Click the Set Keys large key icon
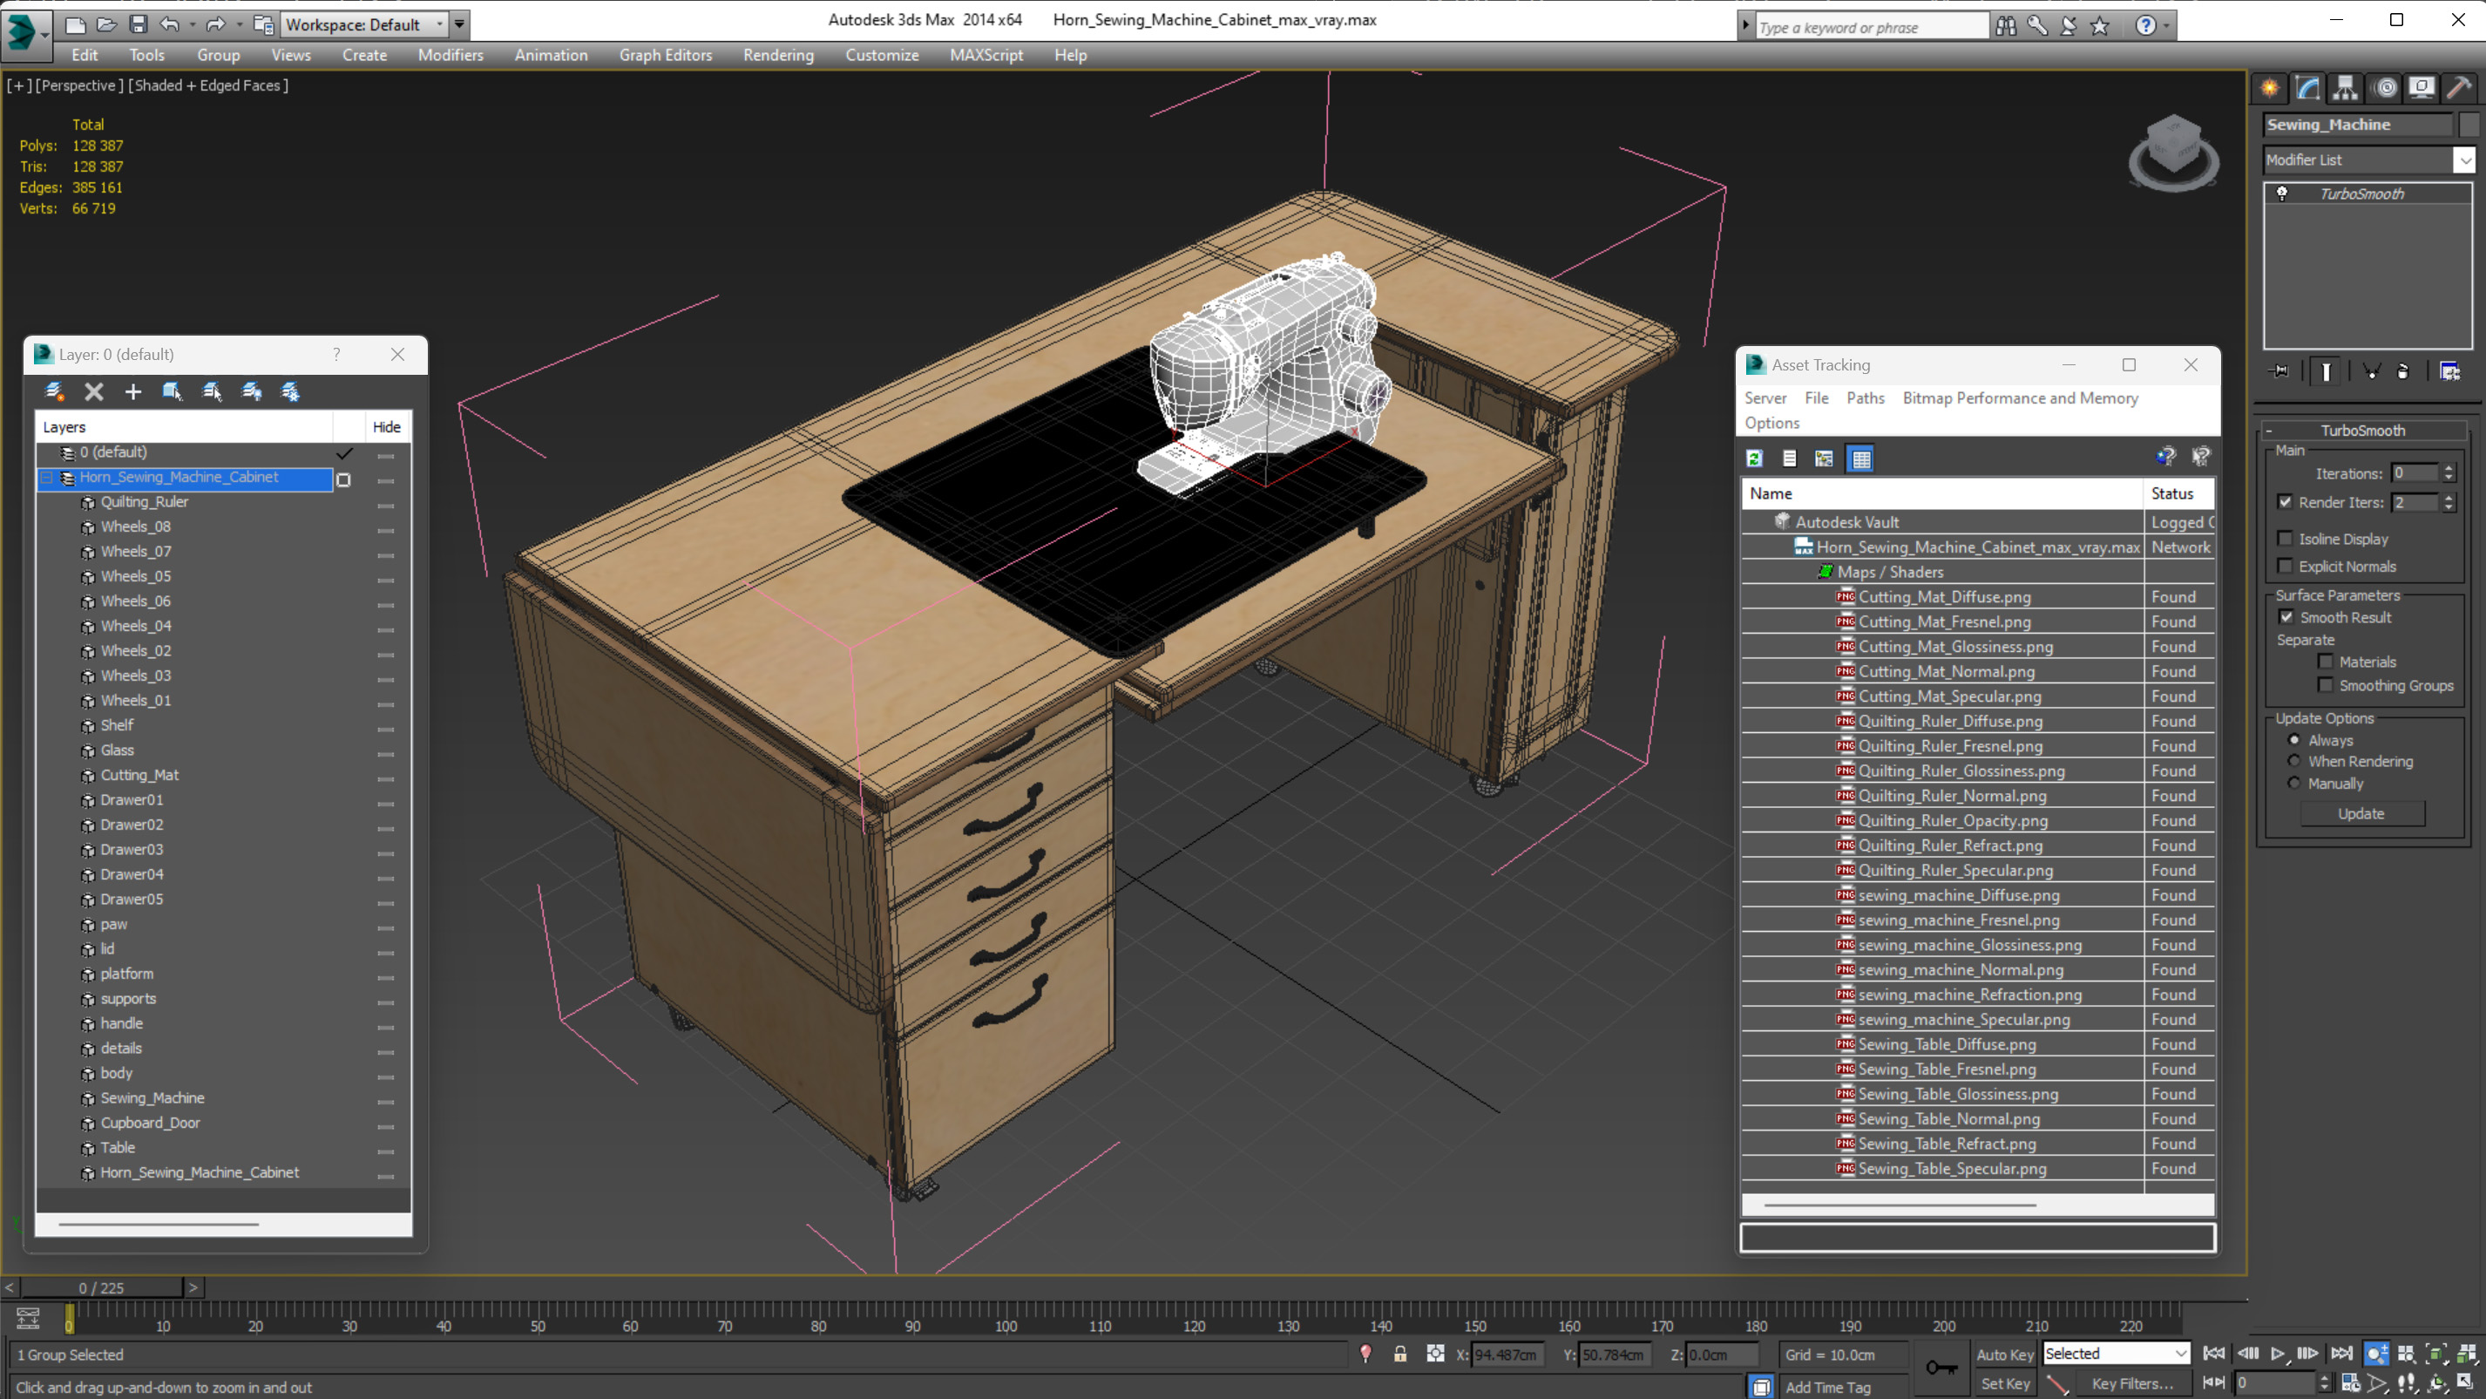 [1941, 1367]
